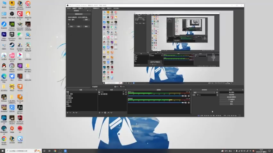Adjust the second mixer channel volume slider

coord(156,103)
